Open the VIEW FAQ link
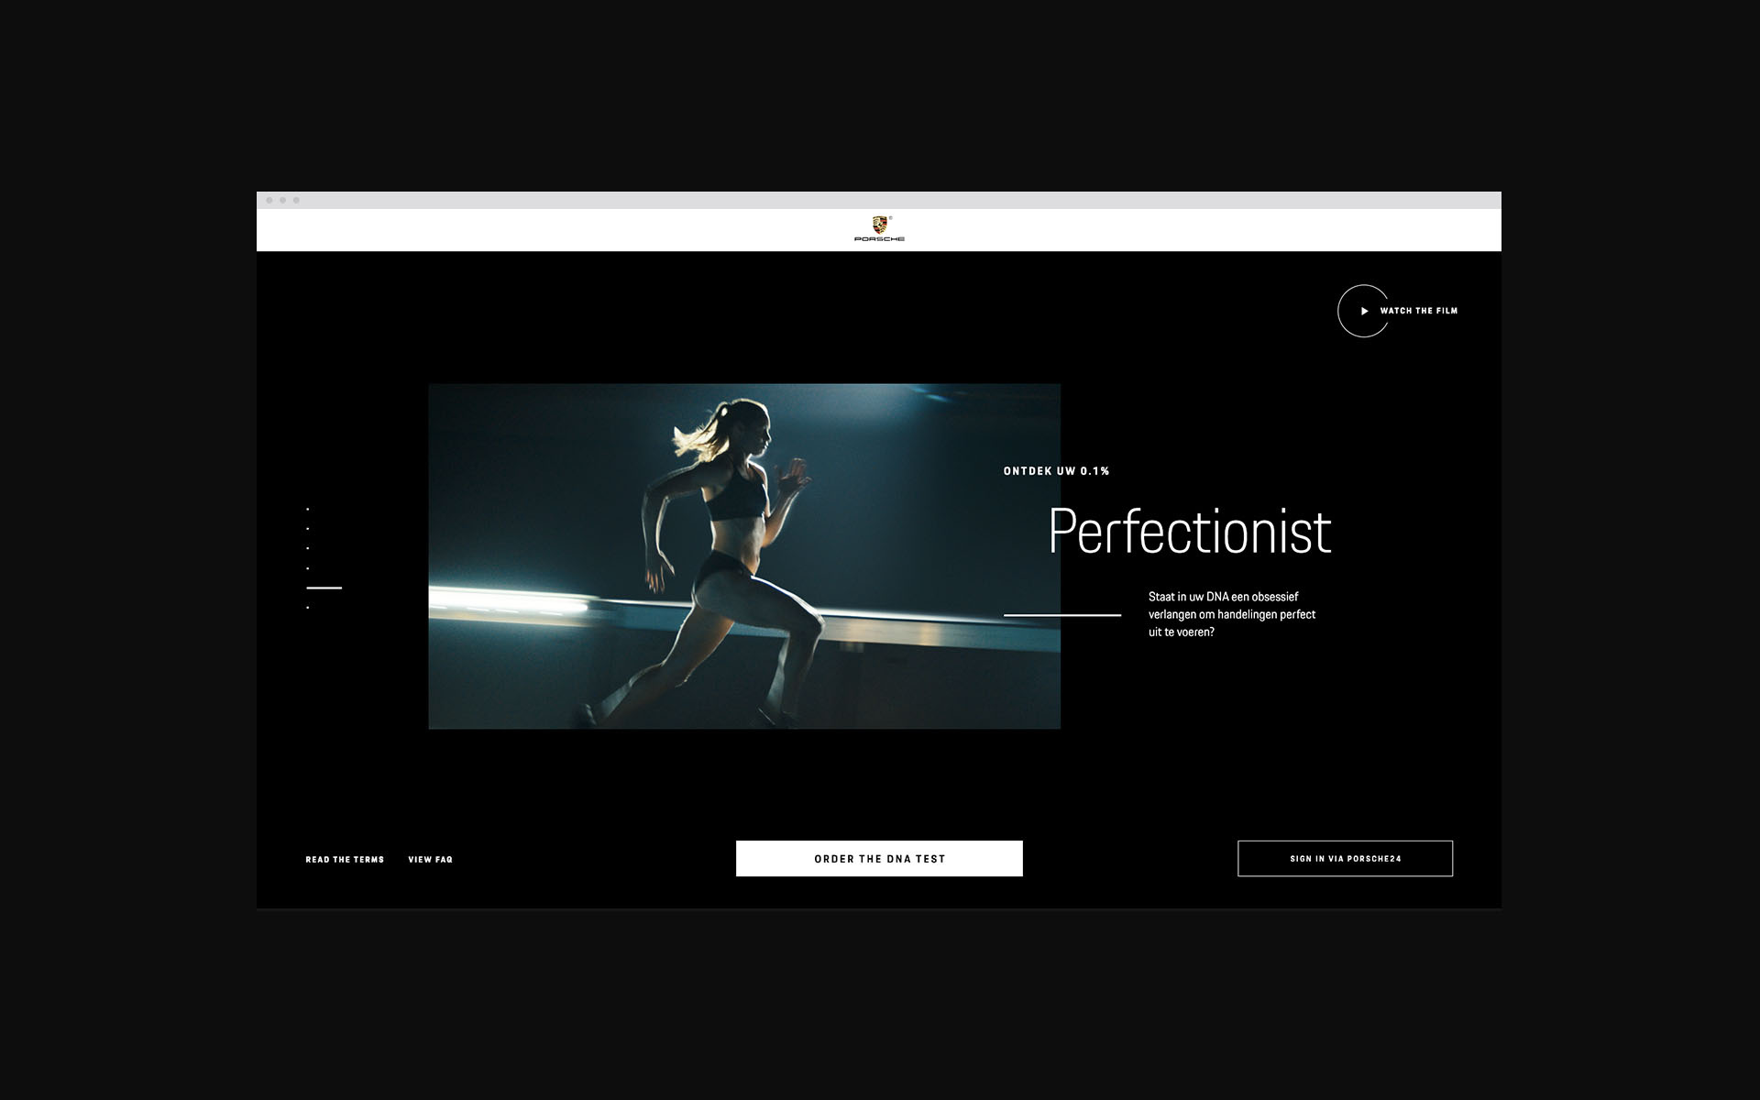1760x1100 pixels. 431,860
